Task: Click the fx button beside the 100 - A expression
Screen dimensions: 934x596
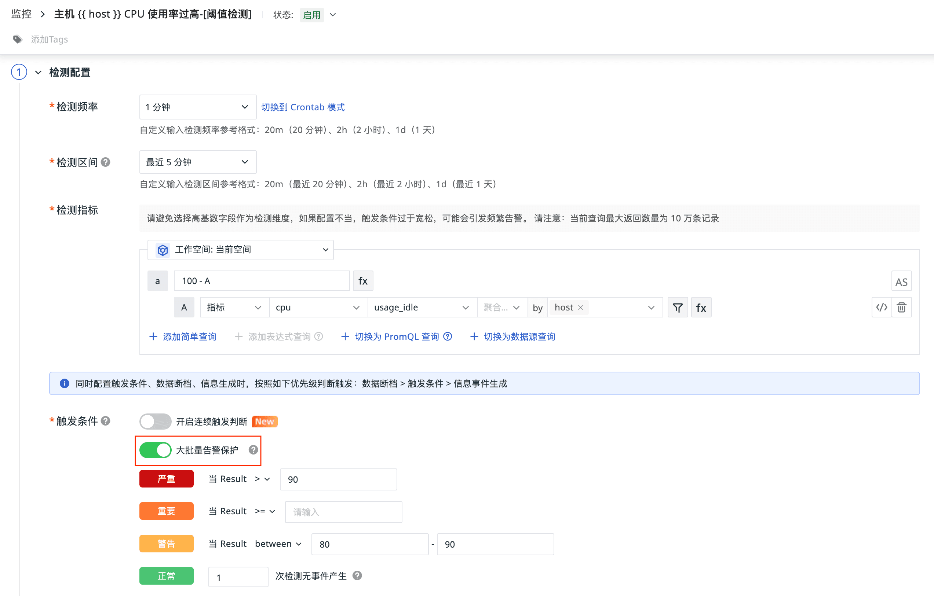Action: [363, 280]
